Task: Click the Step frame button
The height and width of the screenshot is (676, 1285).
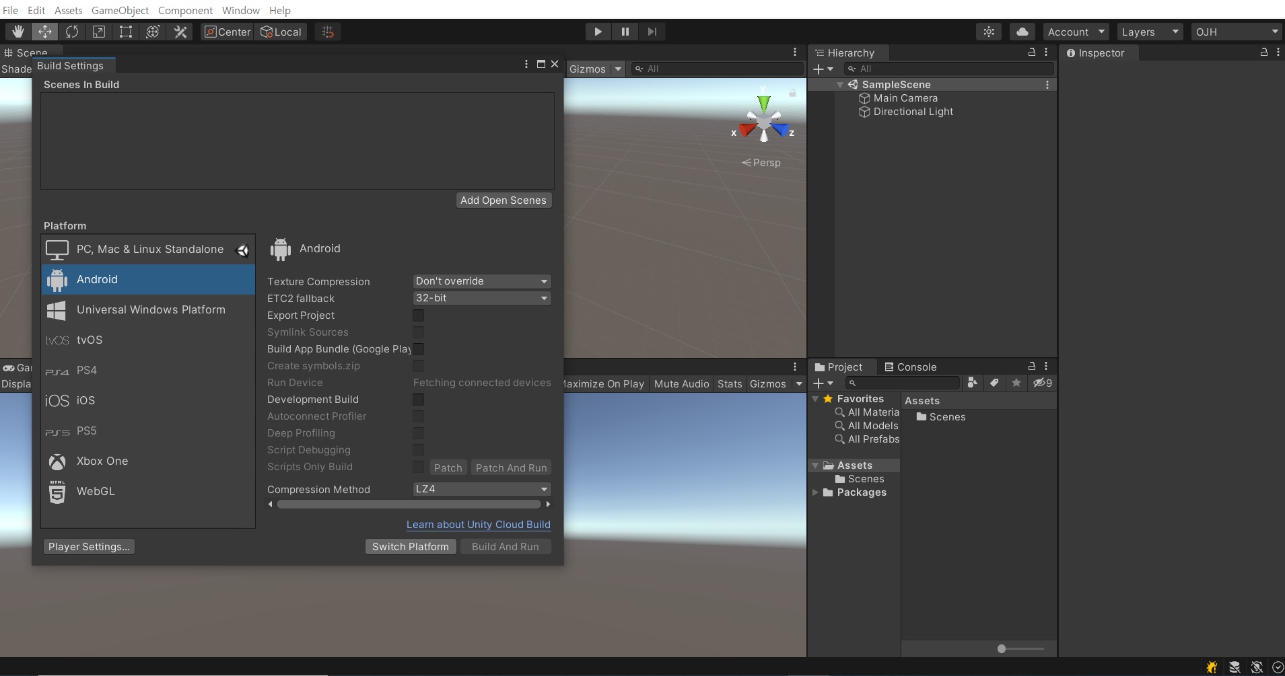Action: [652, 32]
